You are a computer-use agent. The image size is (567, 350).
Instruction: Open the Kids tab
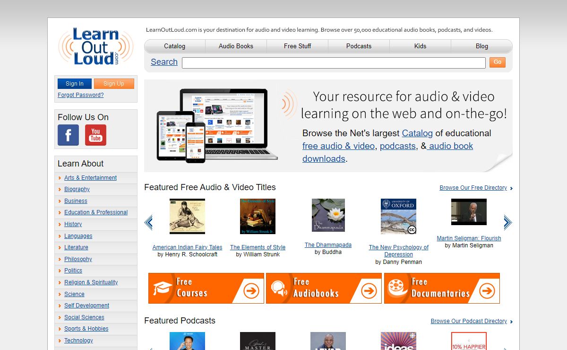point(420,46)
